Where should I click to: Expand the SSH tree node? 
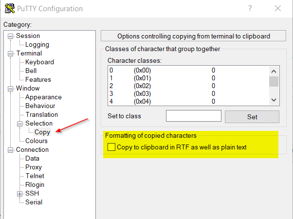coord(19,194)
